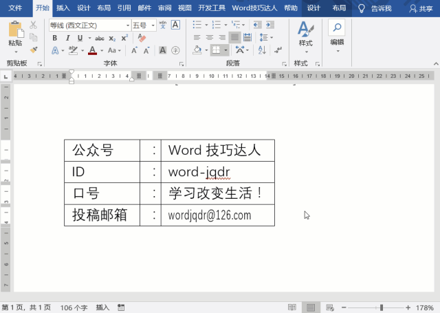Screen dimensions: 440x313
Task: Open the font size dropdown
Action: pos(153,25)
